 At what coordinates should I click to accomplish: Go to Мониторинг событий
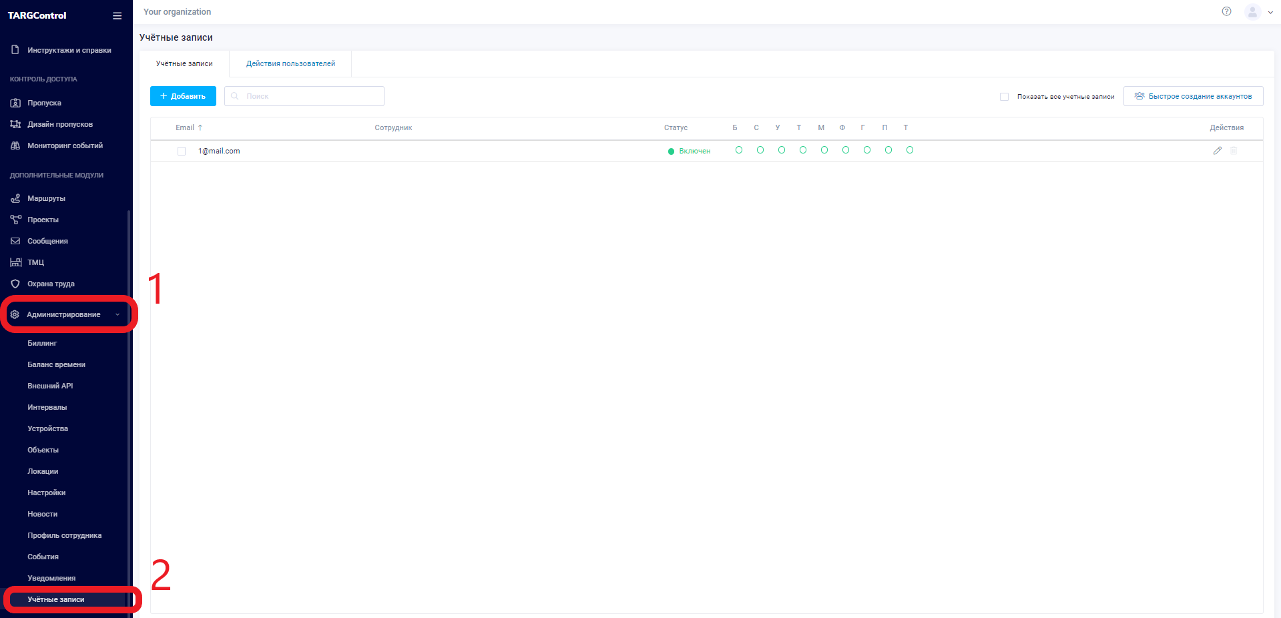tap(65, 145)
